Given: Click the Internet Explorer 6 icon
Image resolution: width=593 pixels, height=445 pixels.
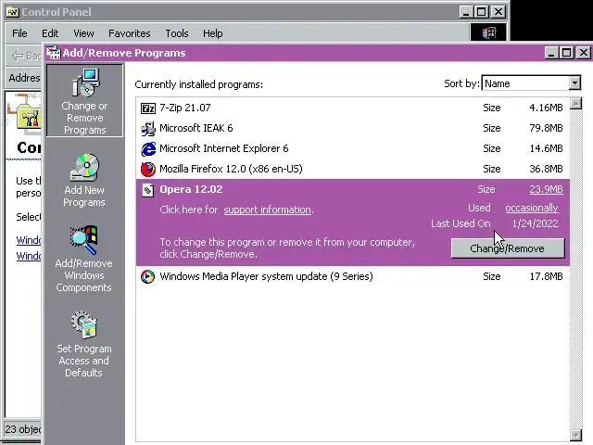Looking at the screenshot, I should 148,148.
